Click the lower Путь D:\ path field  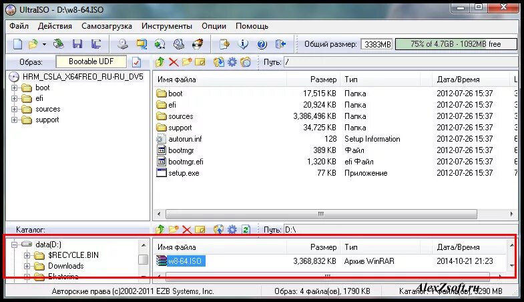tap(400, 229)
